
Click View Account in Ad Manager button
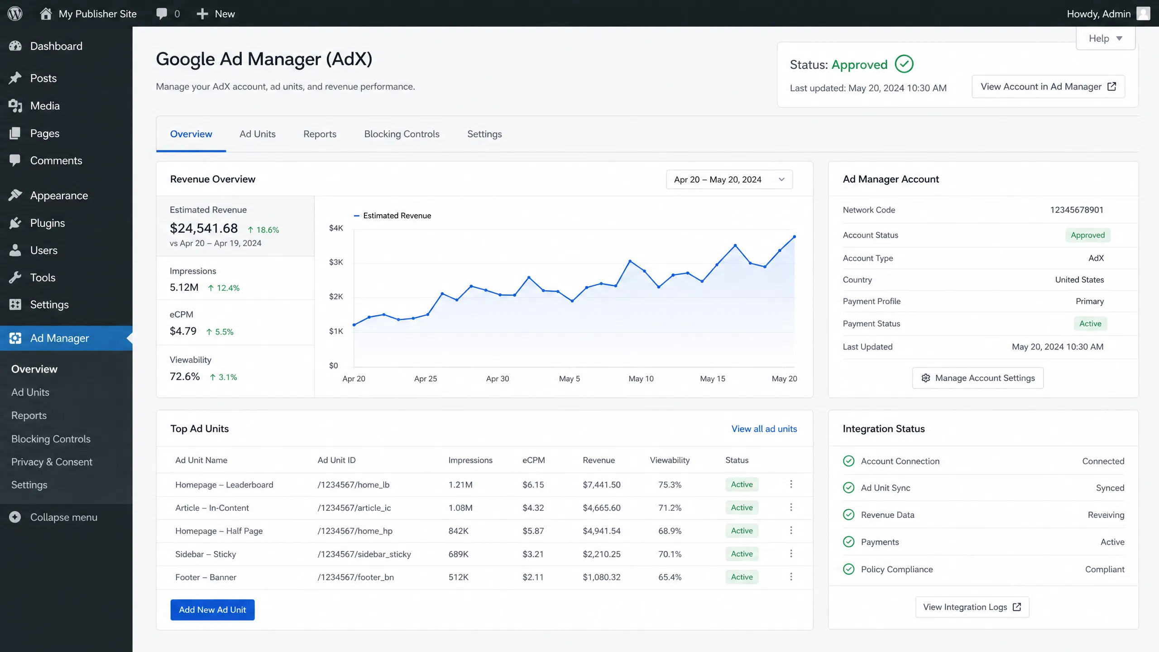tap(1049, 86)
